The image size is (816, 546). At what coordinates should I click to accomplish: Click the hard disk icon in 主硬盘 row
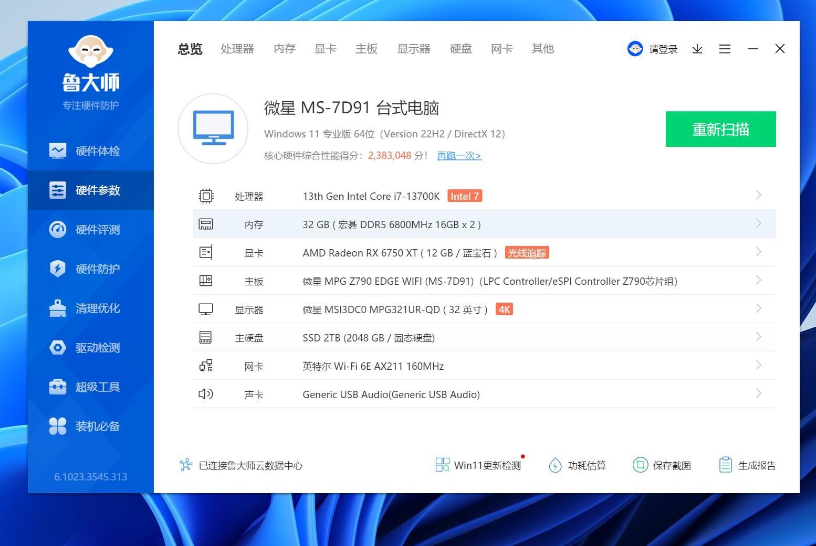[x=206, y=338]
